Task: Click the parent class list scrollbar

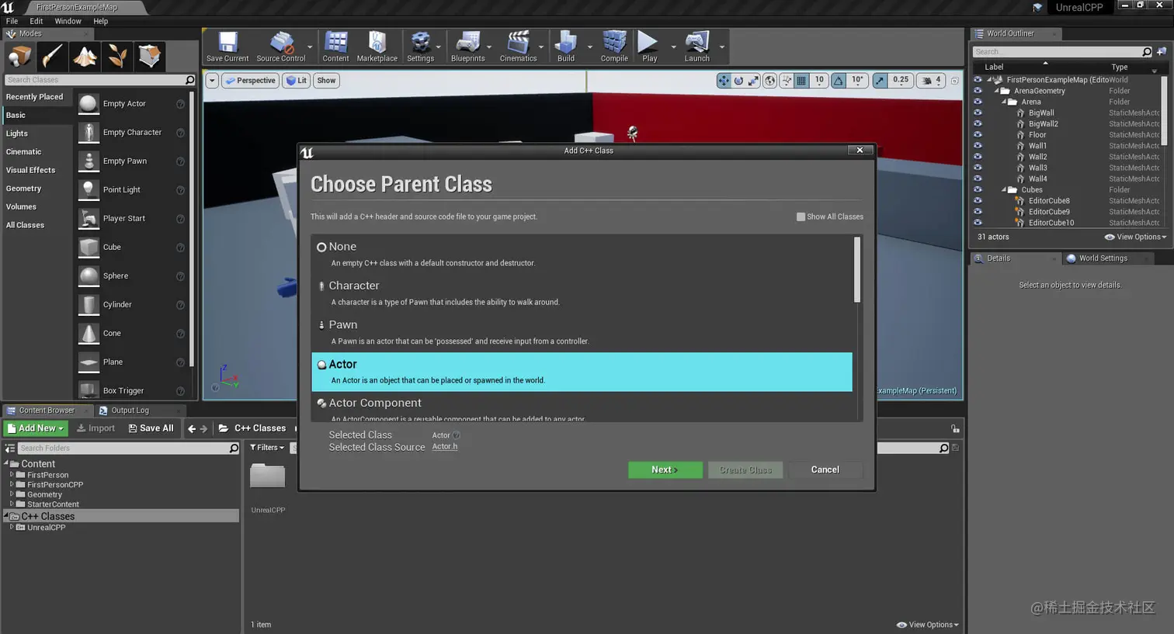Action: point(857,270)
